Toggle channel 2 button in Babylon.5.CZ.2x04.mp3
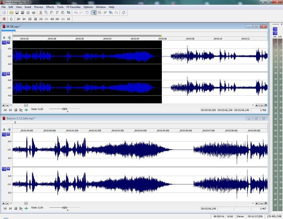This screenshot has width=283, height=219. pyautogui.click(x=4, y=169)
